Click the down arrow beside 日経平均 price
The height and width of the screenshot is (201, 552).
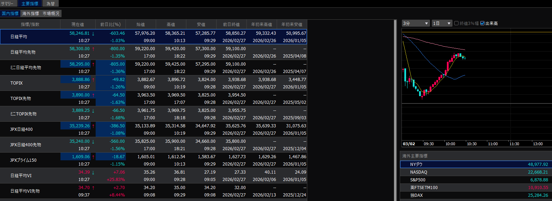(x=93, y=33)
